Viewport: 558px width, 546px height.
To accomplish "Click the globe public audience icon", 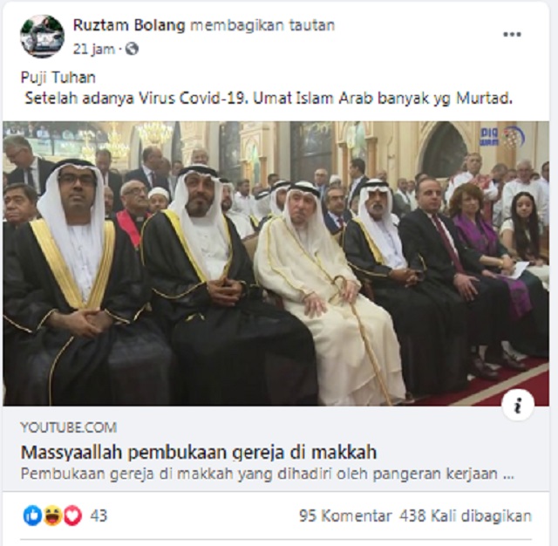I will pyautogui.click(x=132, y=49).
